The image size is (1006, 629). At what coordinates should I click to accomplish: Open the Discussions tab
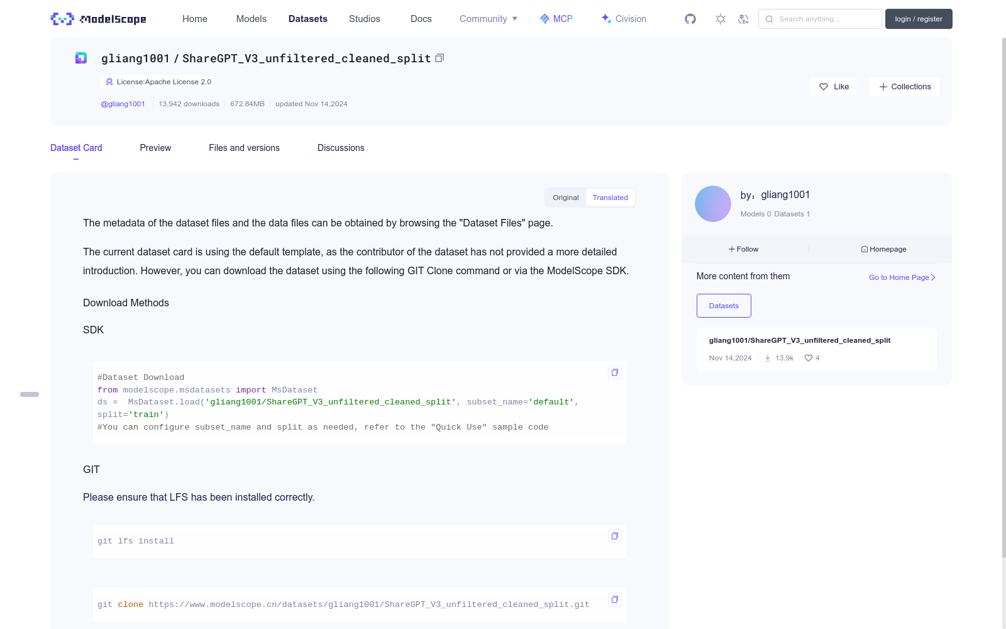pyautogui.click(x=341, y=148)
